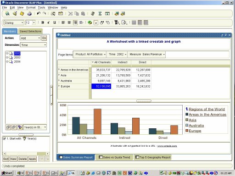Click the Print toolbar icon
The width and height of the screenshot is (235, 176).
coord(29,14)
